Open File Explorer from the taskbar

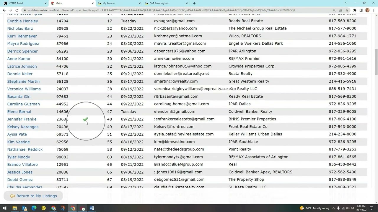pos(14,208)
